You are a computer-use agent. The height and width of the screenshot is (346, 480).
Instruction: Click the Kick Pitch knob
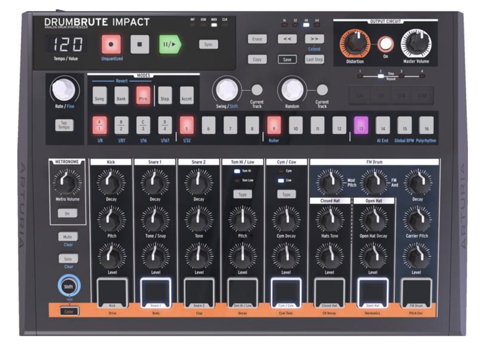pos(112,219)
